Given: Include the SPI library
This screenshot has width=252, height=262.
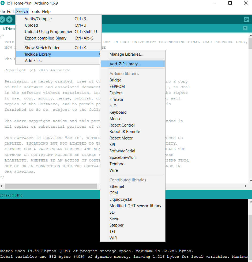Looking at the screenshot, I should (133, 145).
